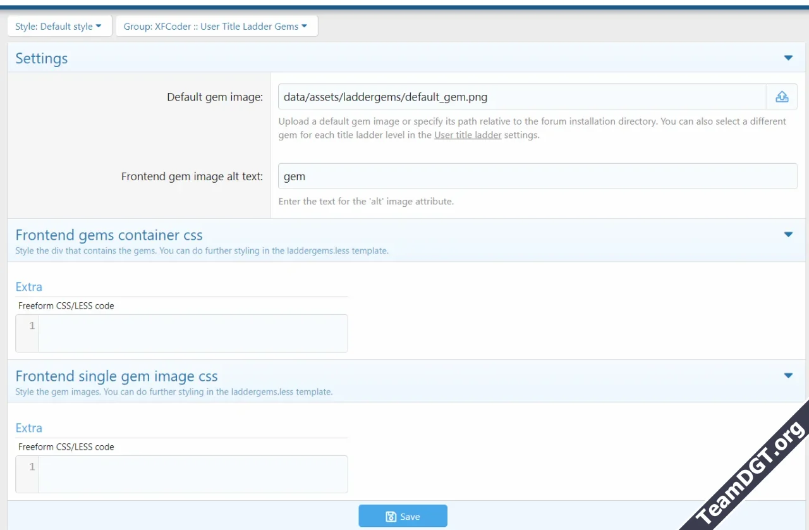Click line number 1 in the gems container editor
The width and height of the screenshot is (809, 530).
pyautogui.click(x=32, y=326)
